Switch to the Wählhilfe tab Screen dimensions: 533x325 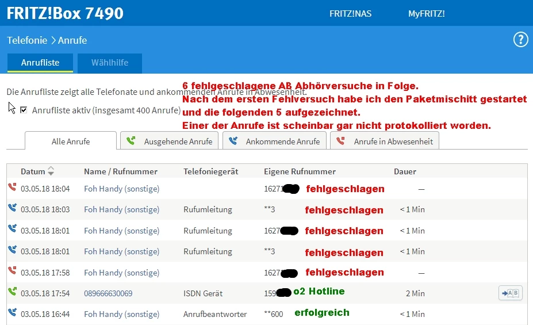110,63
